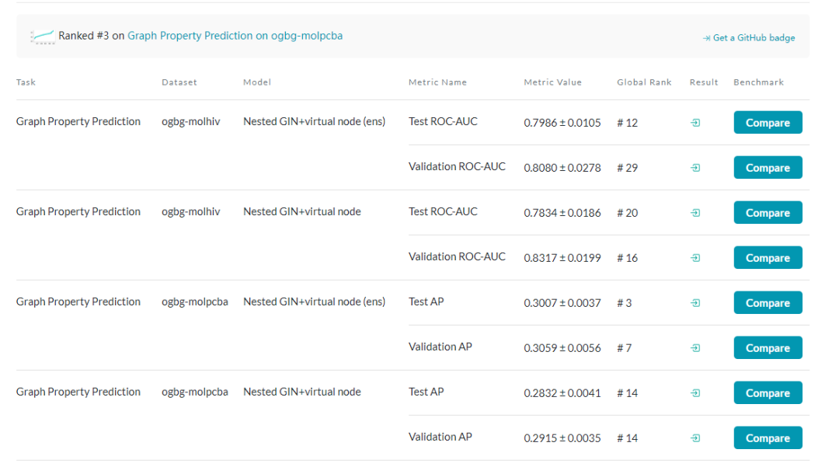Compare the 0.7986 Test ROC-AUC benchmark
The width and height of the screenshot is (839, 467).
click(768, 123)
